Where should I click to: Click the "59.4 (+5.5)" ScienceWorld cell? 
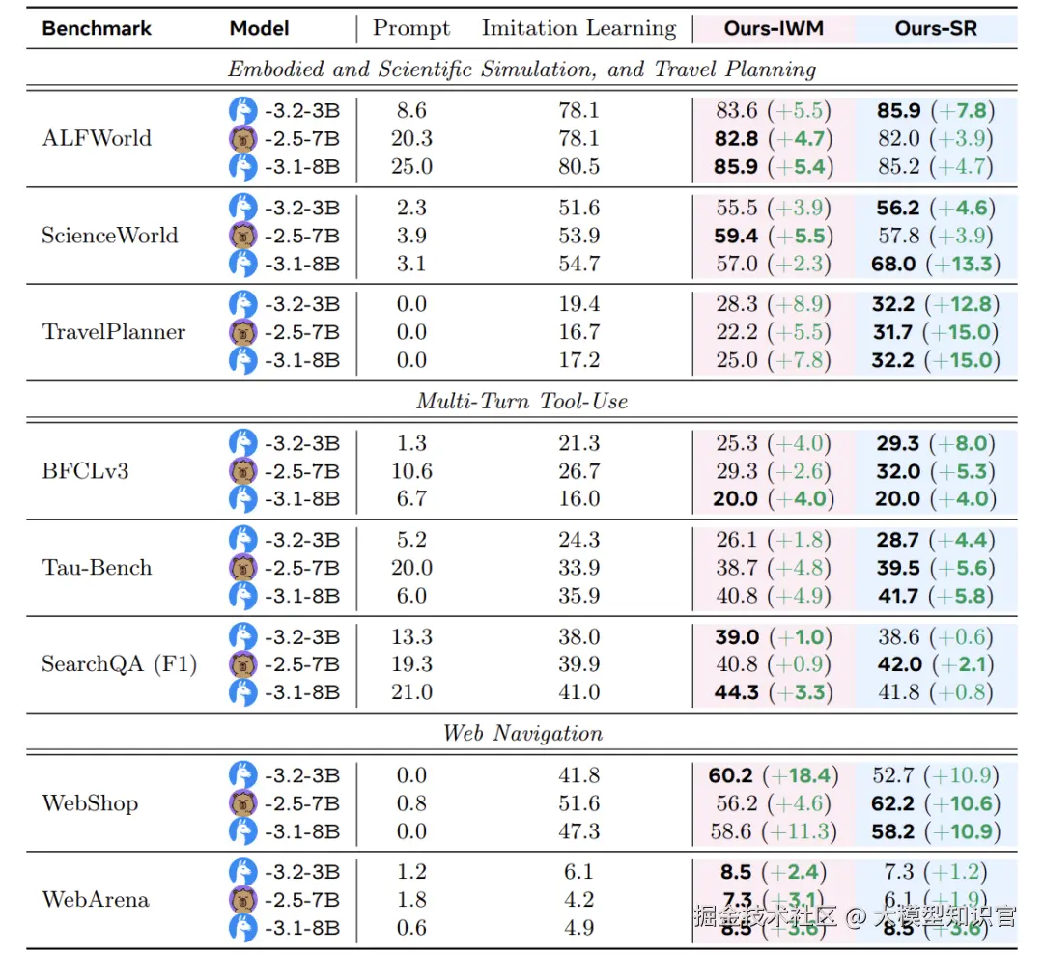tap(774, 236)
